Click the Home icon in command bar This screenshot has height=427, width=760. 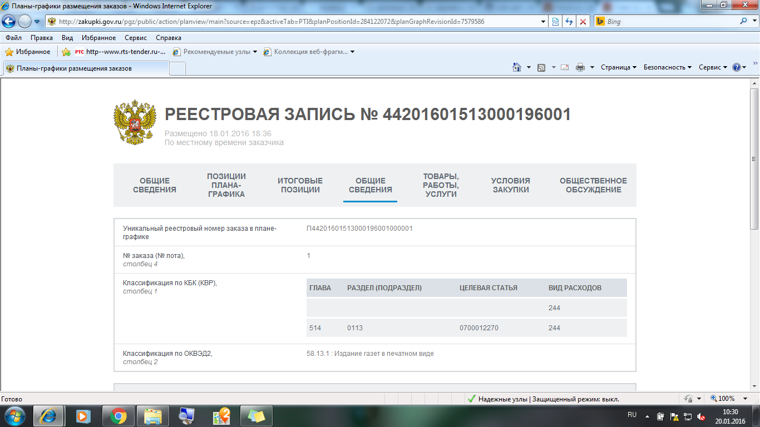[517, 67]
